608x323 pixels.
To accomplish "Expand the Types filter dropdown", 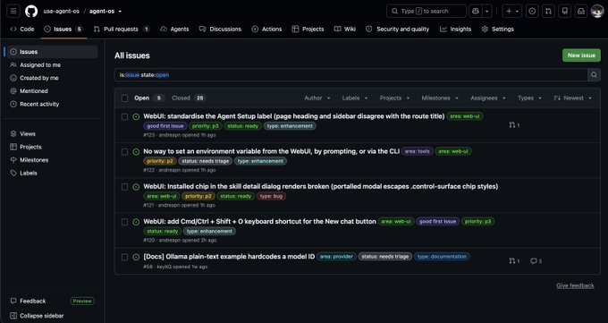I will [x=529, y=98].
